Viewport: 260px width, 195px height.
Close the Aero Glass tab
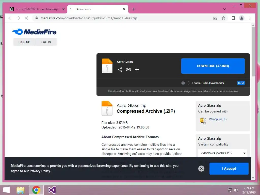(x=124, y=9)
